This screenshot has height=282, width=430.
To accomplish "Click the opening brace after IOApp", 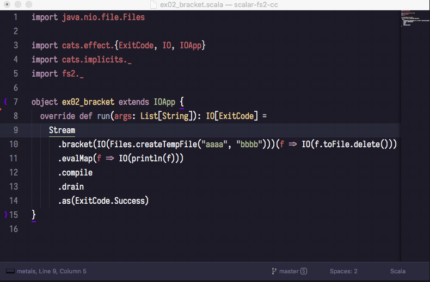I will pos(182,102).
